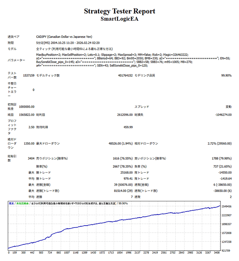
Task: Select the CADJPY currency pair text
Action: pyautogui.click(x=64, y=37)
